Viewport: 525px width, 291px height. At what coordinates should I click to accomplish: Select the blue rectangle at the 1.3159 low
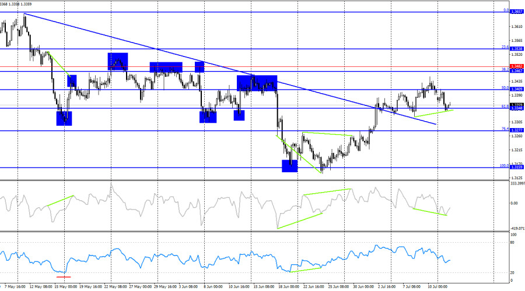pyautogui.click(x=289, y=166)
